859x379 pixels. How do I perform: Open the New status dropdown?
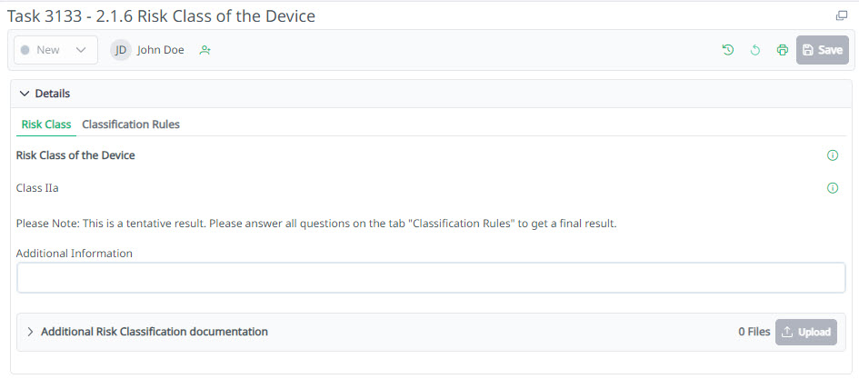click(55, 50)
